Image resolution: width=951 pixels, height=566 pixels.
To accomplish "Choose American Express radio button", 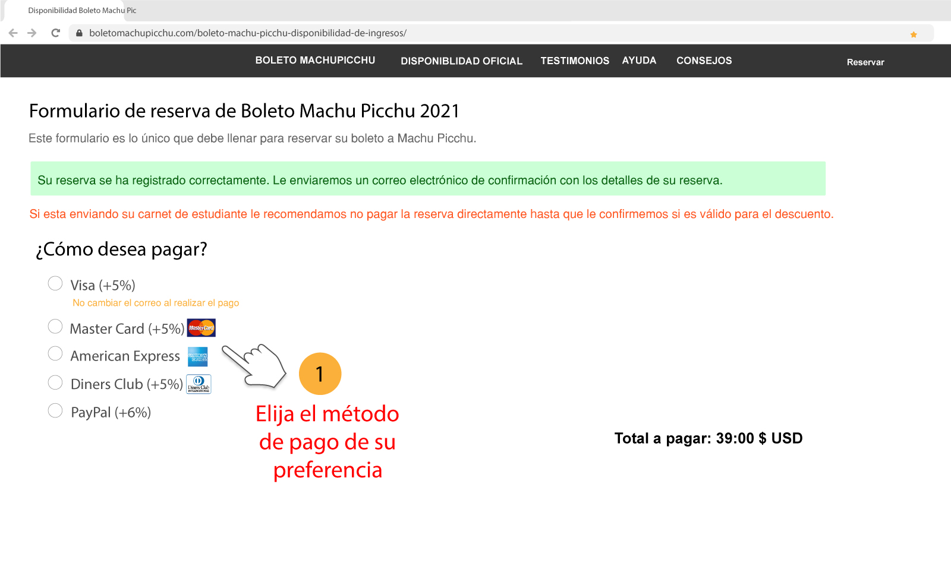I will pyautogui.click(x=55, y=354).
